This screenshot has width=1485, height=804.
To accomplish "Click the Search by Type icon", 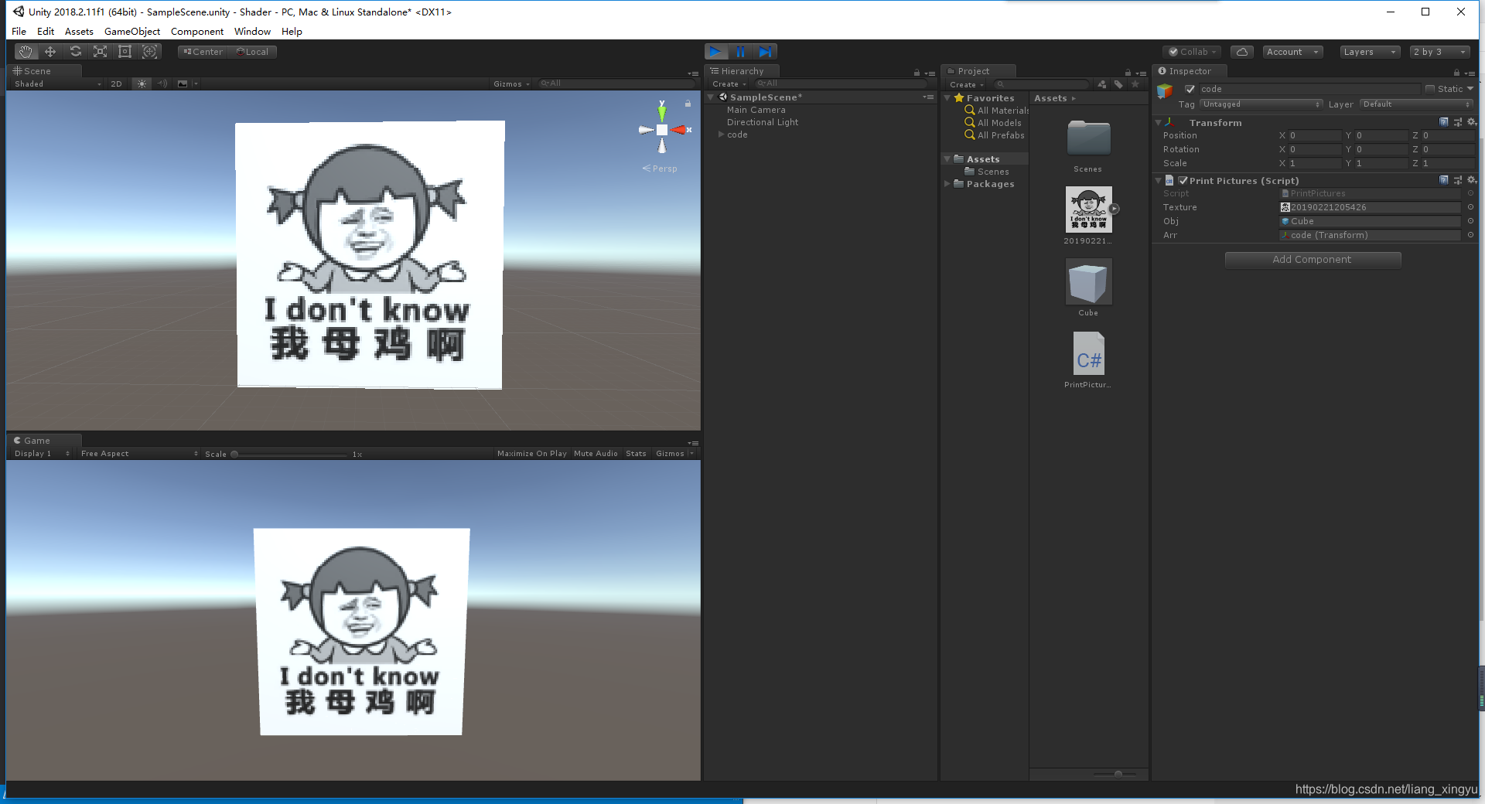I will coord(1101,84).
